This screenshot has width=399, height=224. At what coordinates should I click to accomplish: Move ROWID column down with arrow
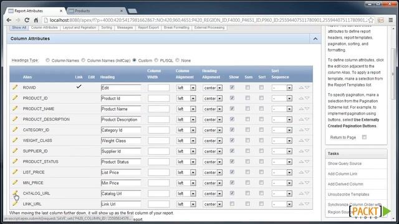(x=307, y=87)
